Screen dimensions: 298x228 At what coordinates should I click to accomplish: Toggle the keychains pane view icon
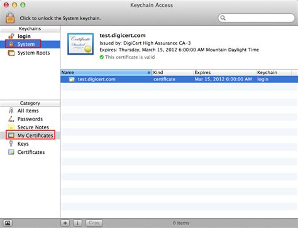pyautogui.click(x=8, y=223)
